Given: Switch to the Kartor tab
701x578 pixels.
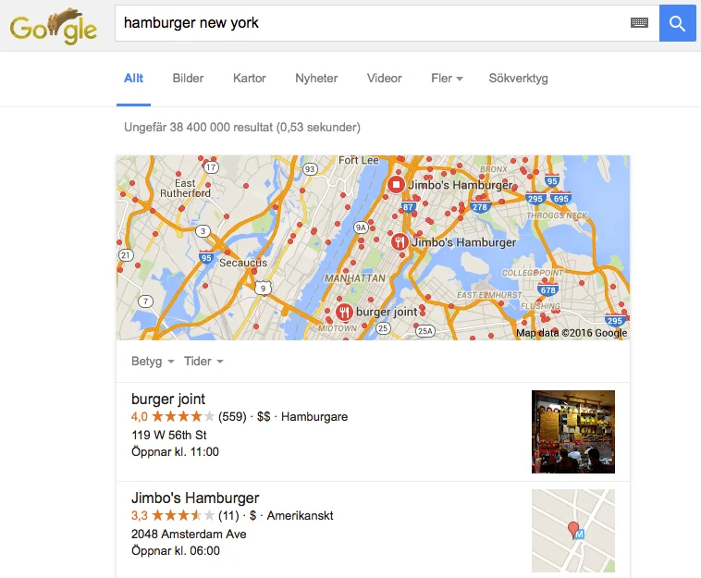Looking at the screenshot, I should [x=249, y=79].
